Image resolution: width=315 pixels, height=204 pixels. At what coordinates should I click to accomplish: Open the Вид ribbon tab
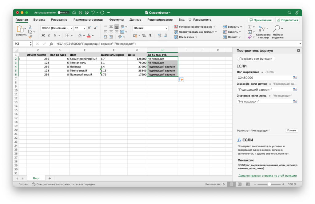click(181, 20)
